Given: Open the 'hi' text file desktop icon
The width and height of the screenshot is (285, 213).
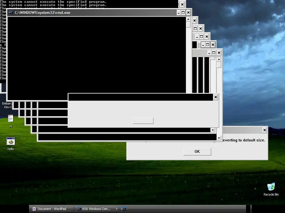Looking at the screenshot, I should click(x=11, y=121).
